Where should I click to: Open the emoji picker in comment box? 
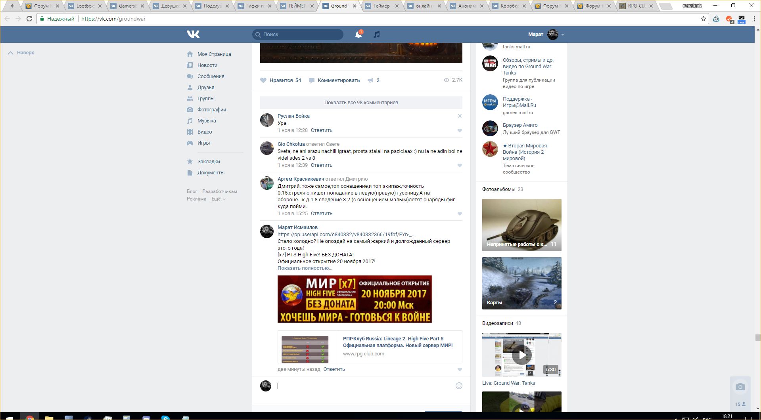click(x=459, y=386)
